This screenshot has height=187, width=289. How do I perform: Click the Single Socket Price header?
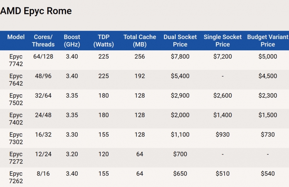coord(222,41)
